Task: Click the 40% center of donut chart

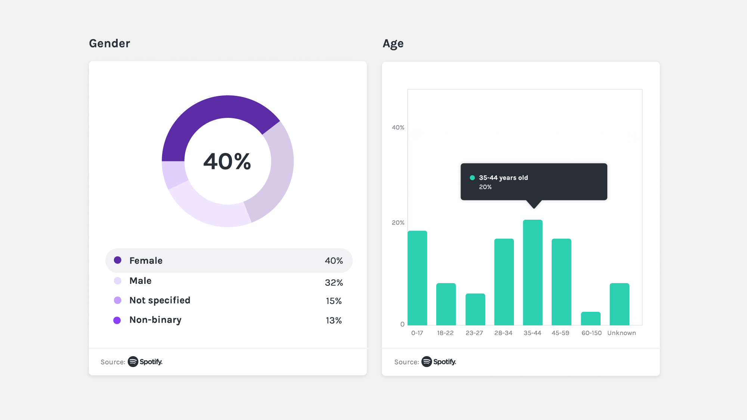Action: click(x=227, y=162)
